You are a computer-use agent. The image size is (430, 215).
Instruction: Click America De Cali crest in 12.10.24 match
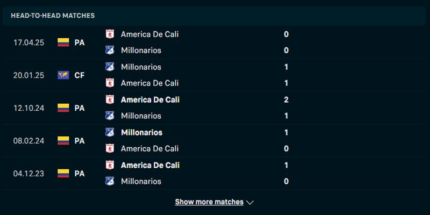coord(110,99)
